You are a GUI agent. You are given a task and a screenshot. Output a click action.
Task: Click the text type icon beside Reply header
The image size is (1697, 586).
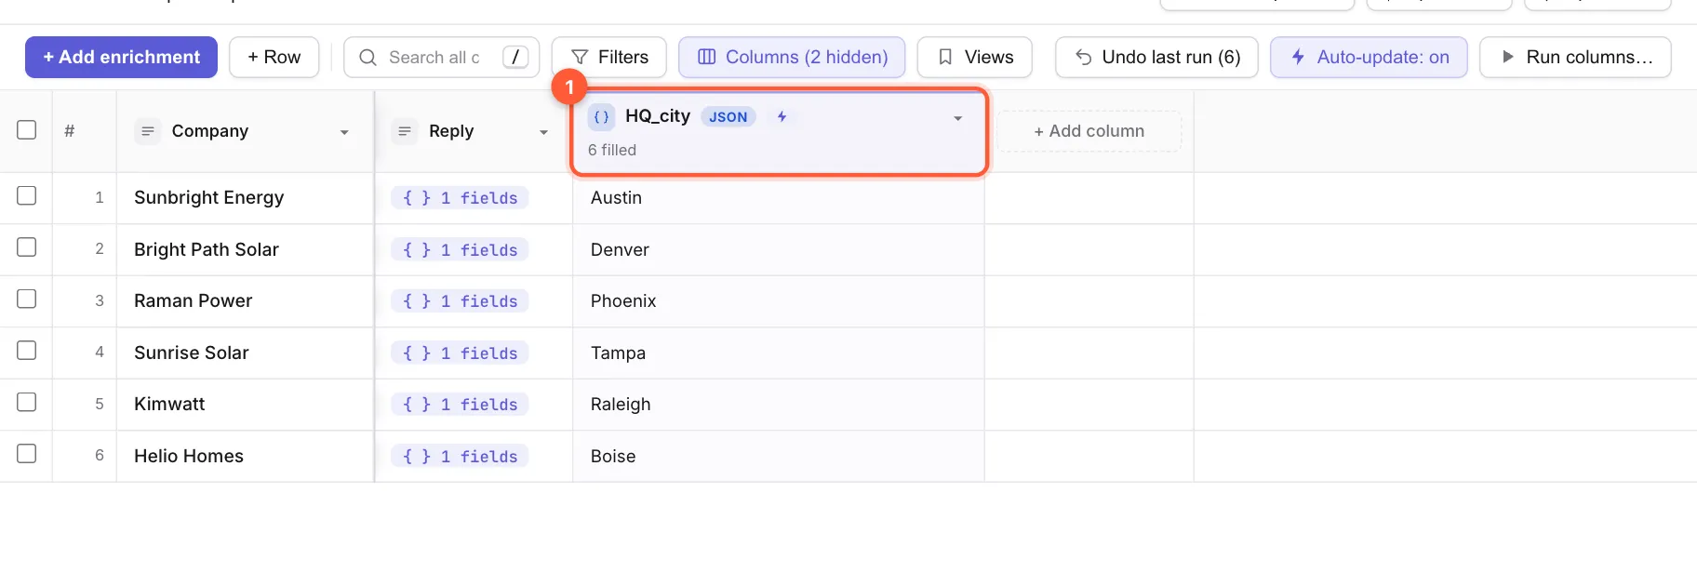pos(404,131)
